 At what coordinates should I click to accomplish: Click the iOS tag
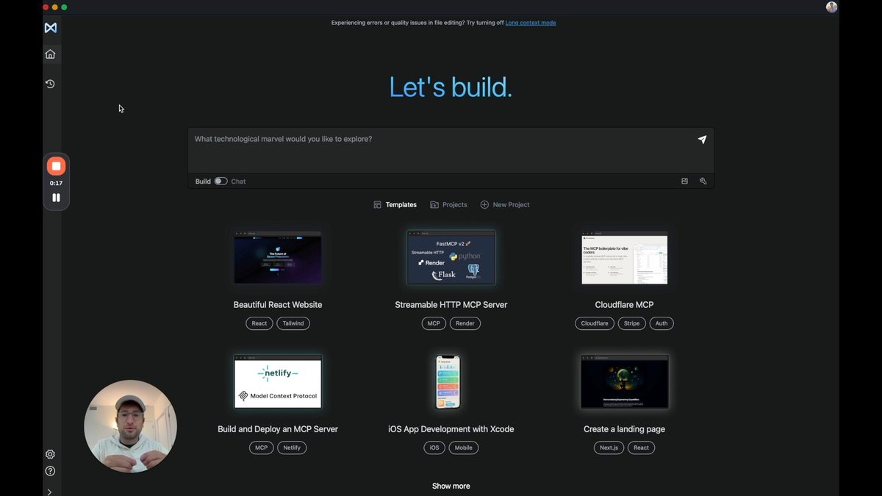[434, 448]
